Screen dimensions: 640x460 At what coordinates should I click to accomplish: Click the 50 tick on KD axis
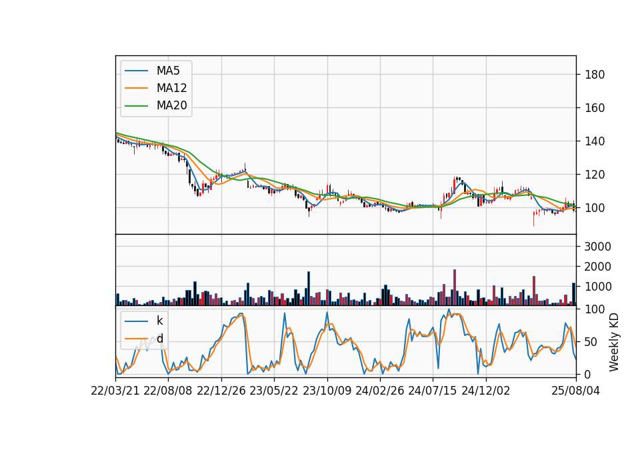pyautogui.click(x=591, y=342)
